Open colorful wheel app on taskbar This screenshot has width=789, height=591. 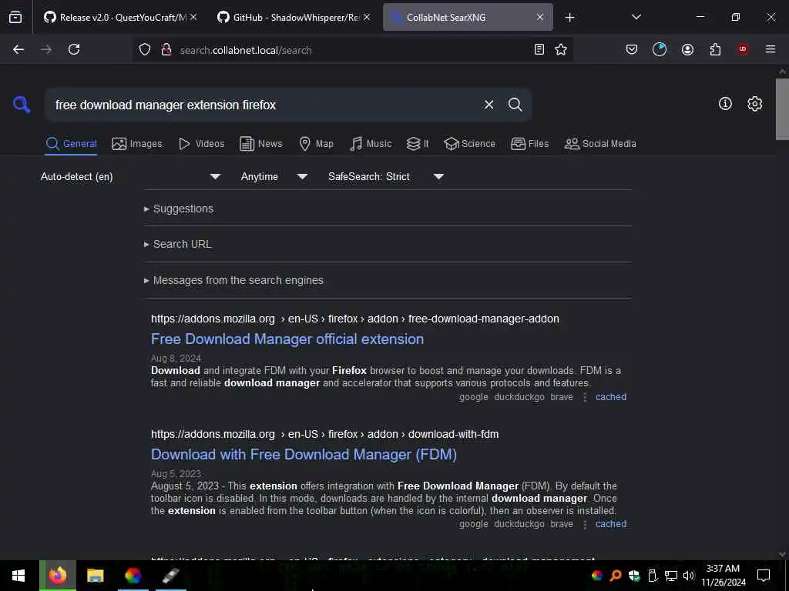pos(133,576)
